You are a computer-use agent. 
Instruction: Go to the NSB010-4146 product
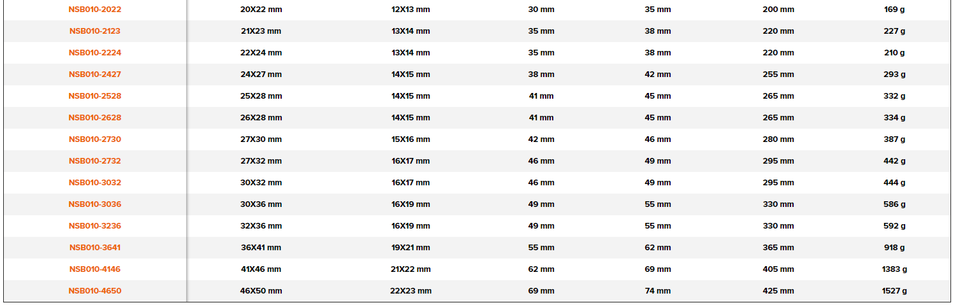point(95,269)
